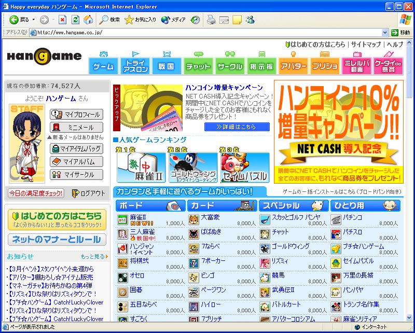Open the 麻雀II ranking thumbnail
The image size is (415, 333).
click(141, 168)
